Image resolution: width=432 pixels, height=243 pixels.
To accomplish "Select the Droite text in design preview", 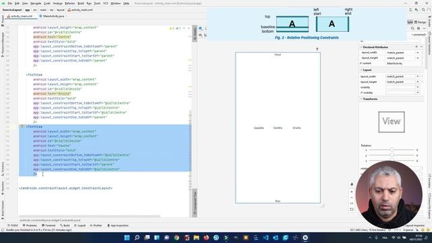I will 296,128.
